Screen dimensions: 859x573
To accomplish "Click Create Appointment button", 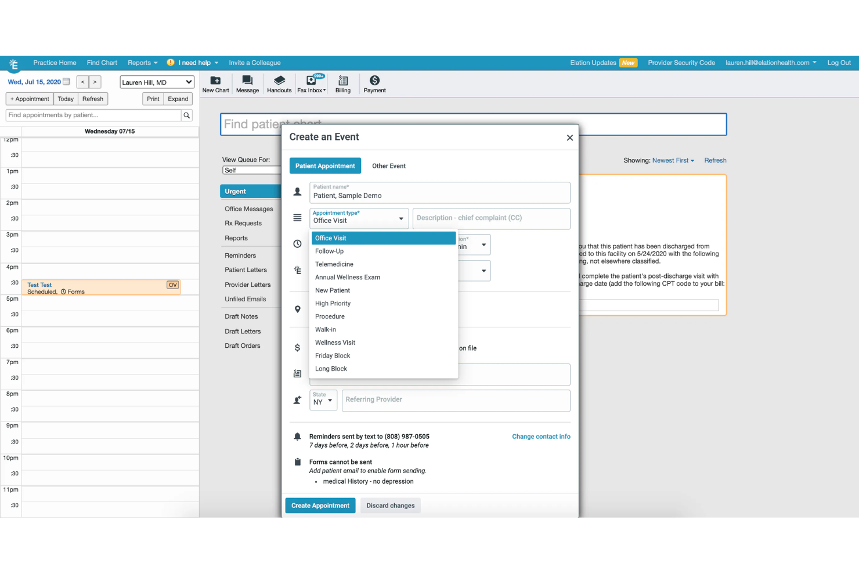I will pos(320,506).
